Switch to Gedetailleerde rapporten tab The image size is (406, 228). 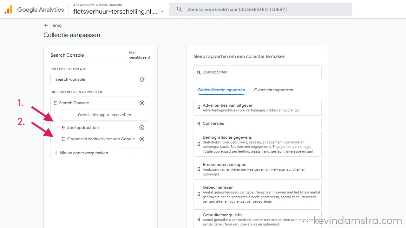pyautogui.click(x=221, y=90)
